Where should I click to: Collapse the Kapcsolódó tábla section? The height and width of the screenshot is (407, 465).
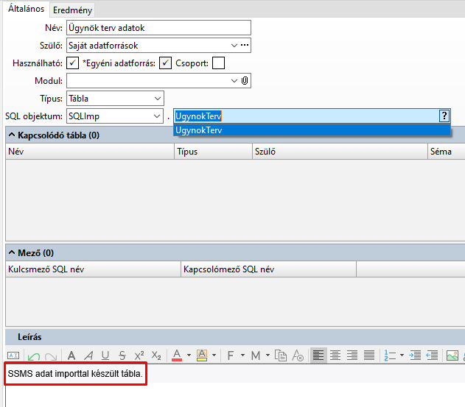coord(12,135)
